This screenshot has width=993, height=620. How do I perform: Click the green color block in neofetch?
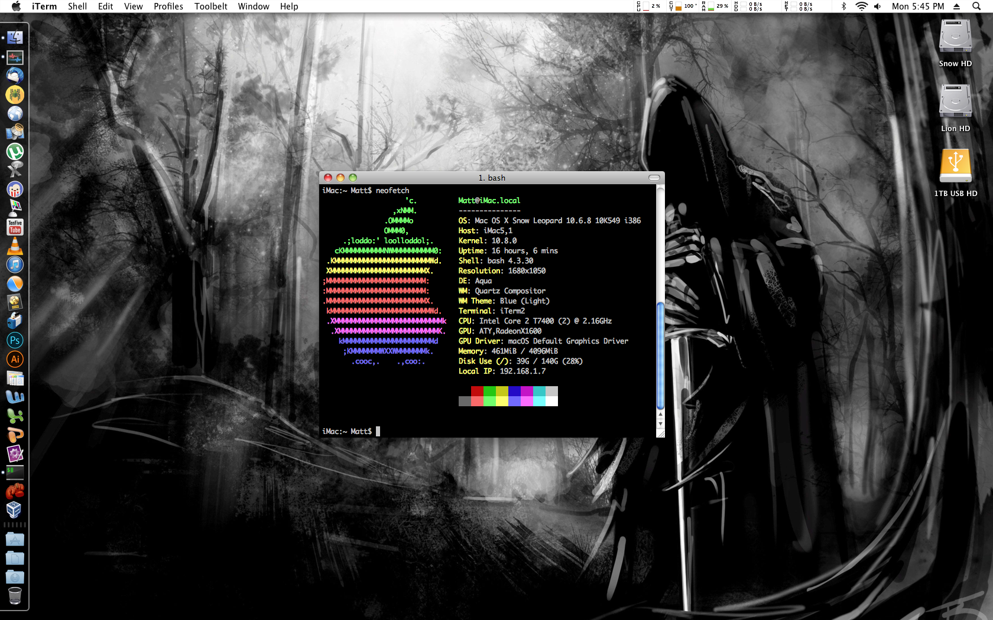(489, 391)
